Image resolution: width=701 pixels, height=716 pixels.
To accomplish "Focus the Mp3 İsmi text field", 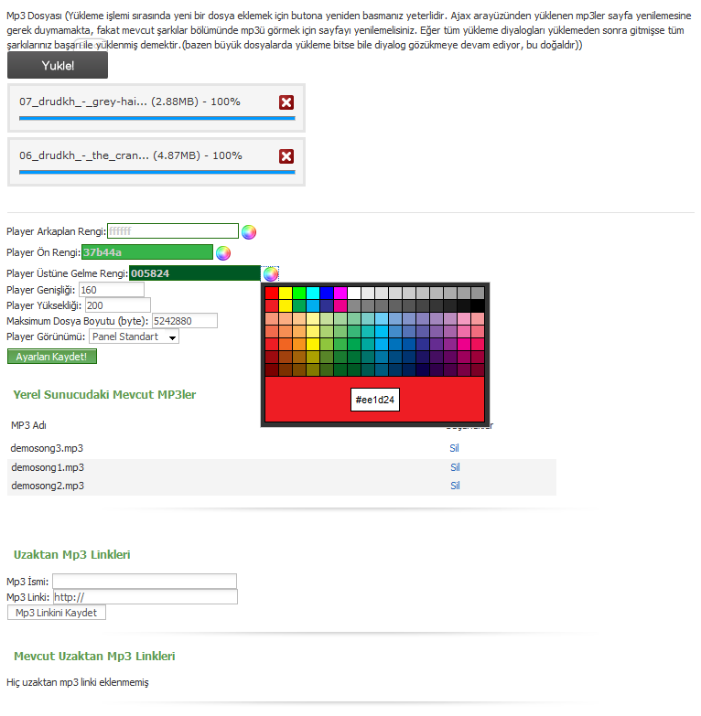I will [x=145, y=582].
